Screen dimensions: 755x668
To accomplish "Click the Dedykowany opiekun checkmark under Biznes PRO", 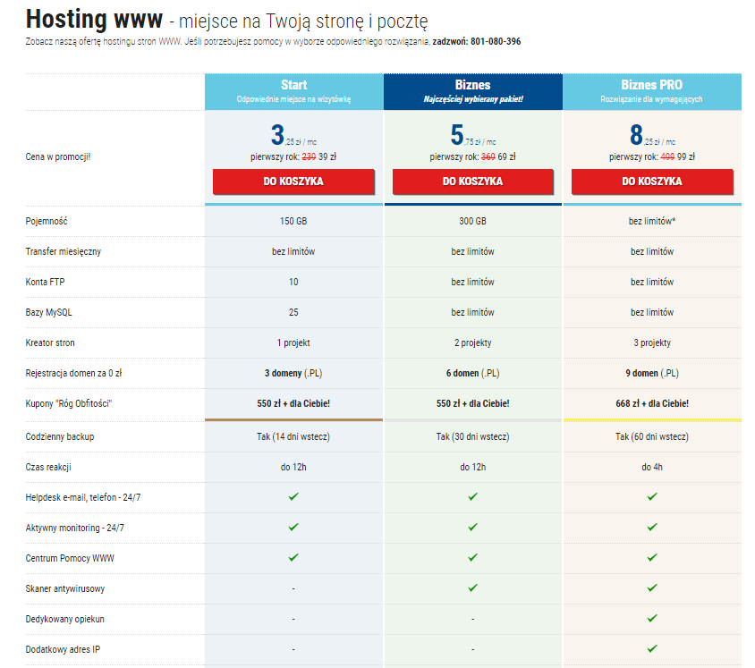I will [652, 618].
